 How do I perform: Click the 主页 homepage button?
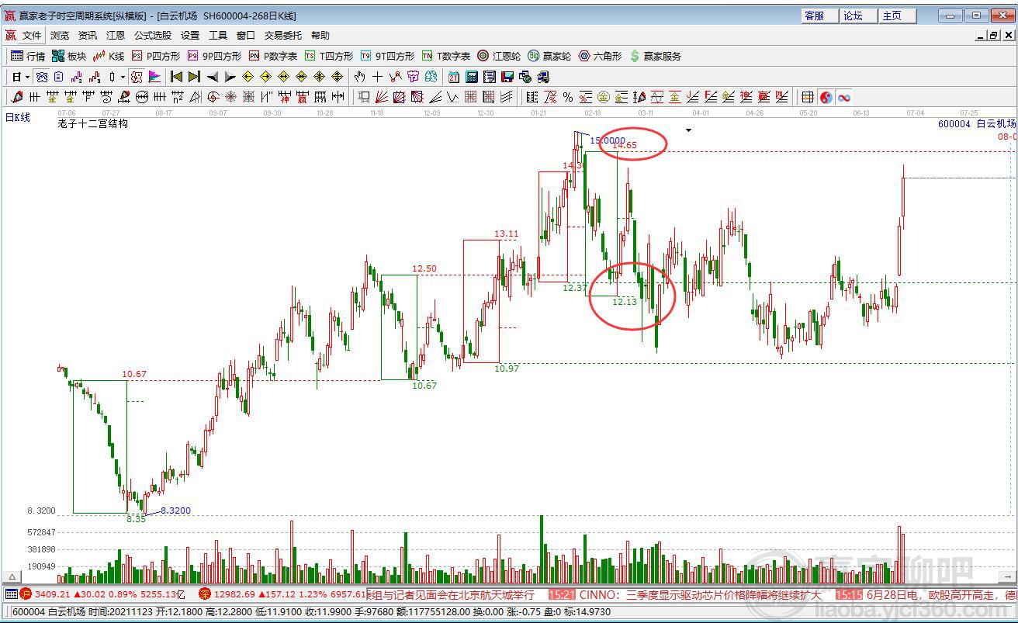click(898, 16)
